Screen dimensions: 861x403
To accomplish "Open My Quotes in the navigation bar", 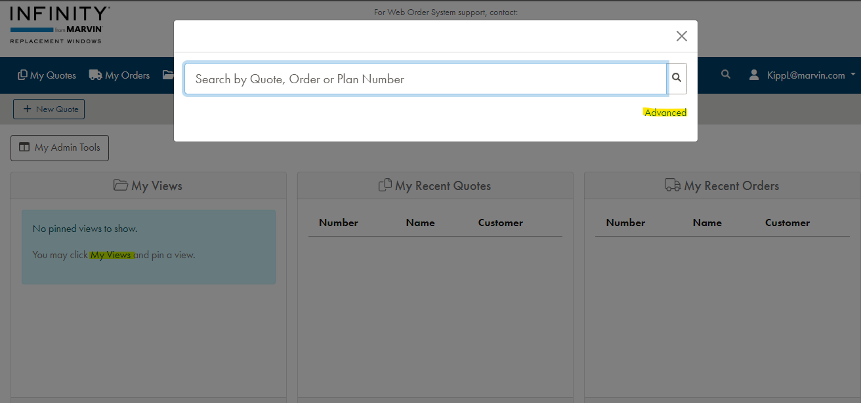I will pyautogui.click(x=47, y=75).
